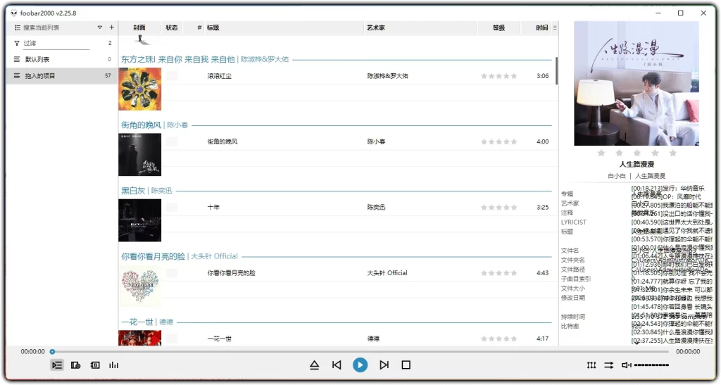Click the group header 东方之珠I 来自你 来自我 来自他
Image resolution: width=721 pixels, height=385 pixels.
pos(178,59)
